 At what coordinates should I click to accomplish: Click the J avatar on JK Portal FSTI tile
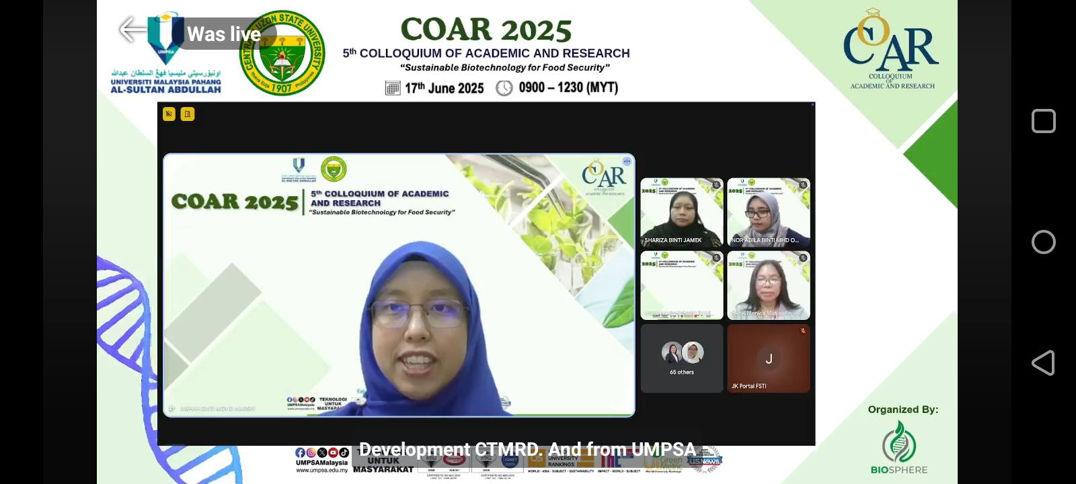[x=769, y=358]
